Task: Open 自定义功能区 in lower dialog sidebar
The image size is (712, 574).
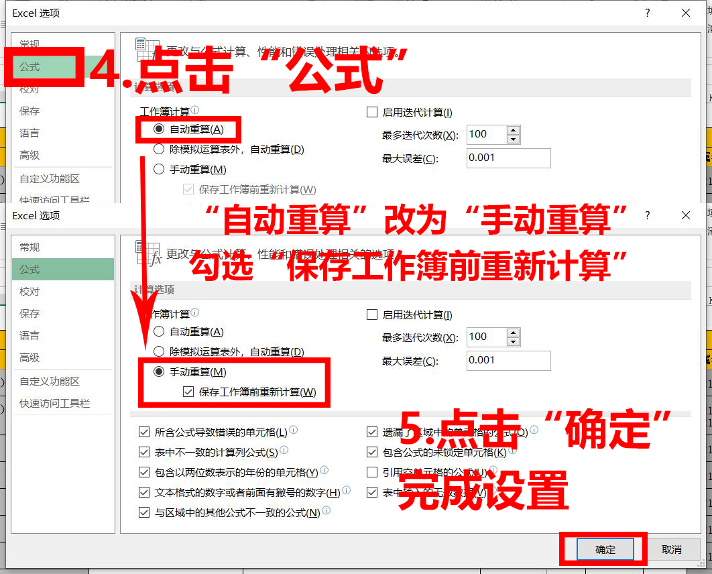Action: pos(62,381)
